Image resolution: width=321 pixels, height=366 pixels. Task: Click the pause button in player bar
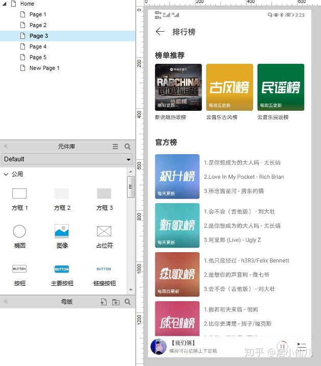pyautogui.click(x=282, y=346)
